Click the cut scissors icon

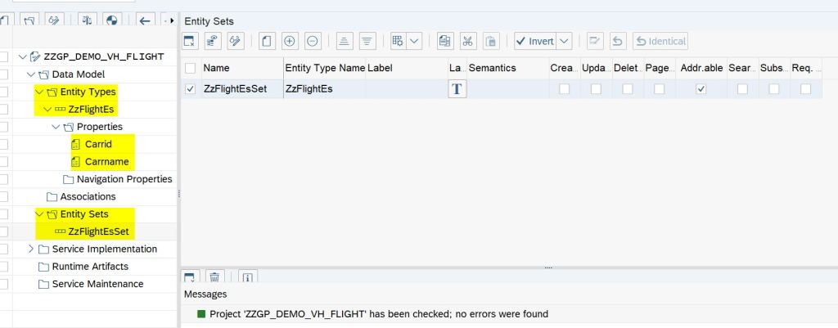pos(467,41)
